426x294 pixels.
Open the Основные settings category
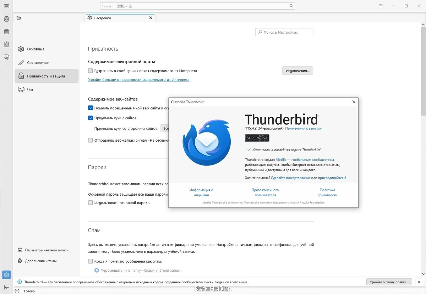(x=47, y=49)
